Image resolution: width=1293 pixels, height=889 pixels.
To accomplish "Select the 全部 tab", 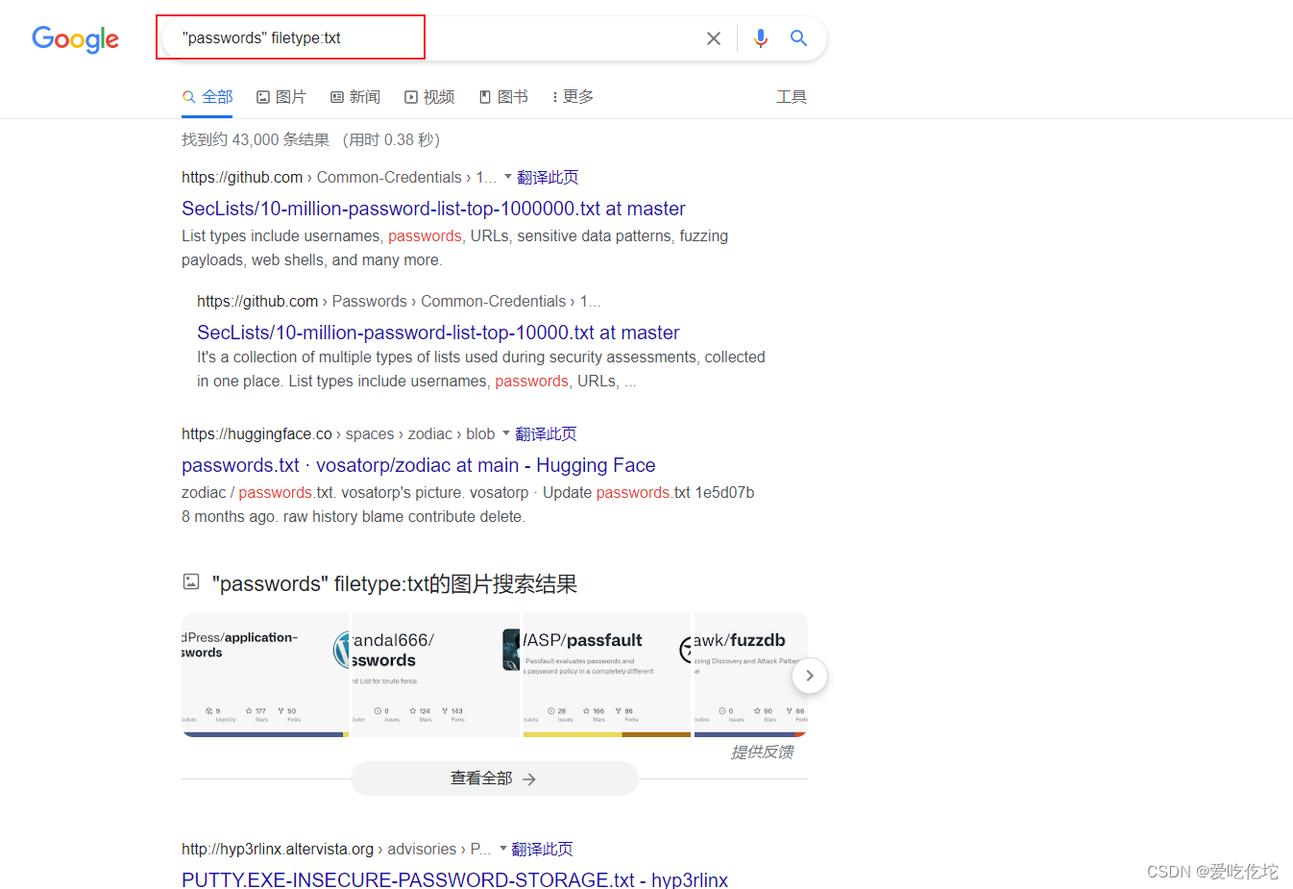I will (x=207, y=97).
